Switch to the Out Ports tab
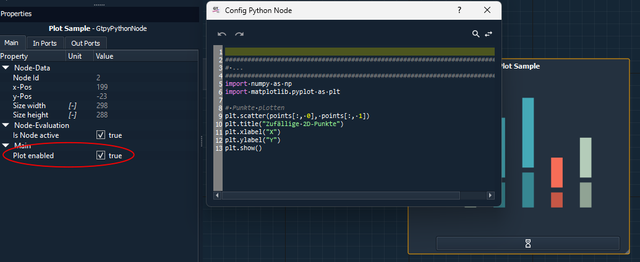The width and height of the screenshot is (640, 262). click(85, 43)
